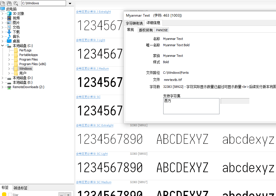Switch to the 字符映射表 tab
The image size is (276, 196).
click(x=134, y=23)
